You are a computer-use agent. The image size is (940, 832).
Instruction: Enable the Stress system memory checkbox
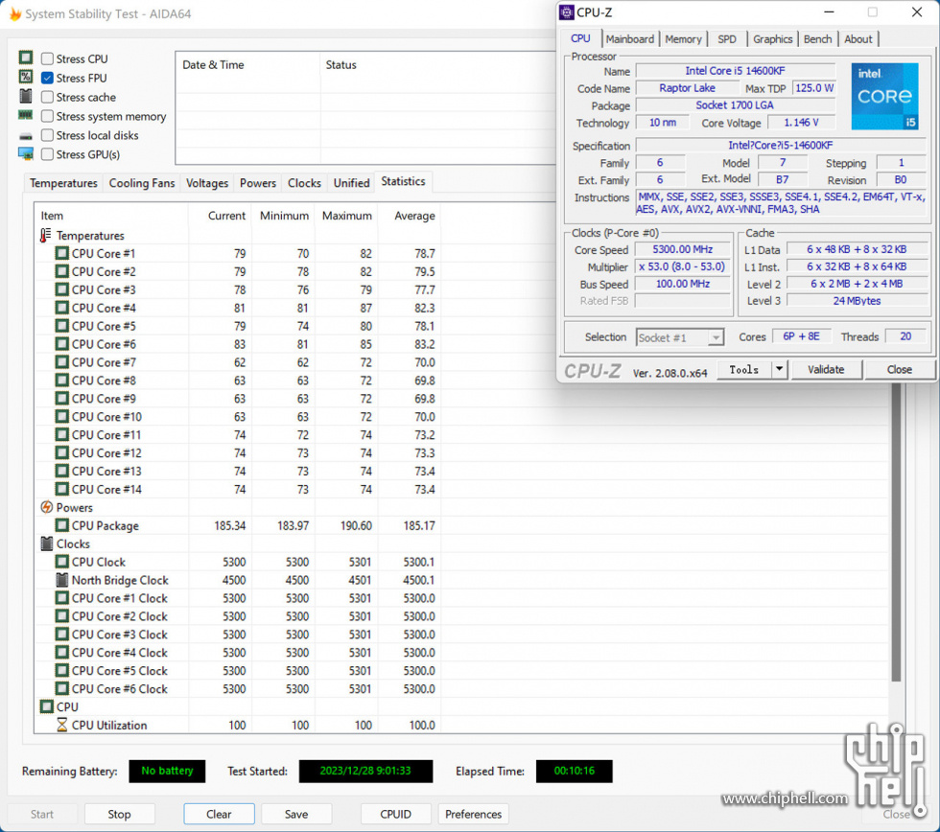[x=47, y=116]
